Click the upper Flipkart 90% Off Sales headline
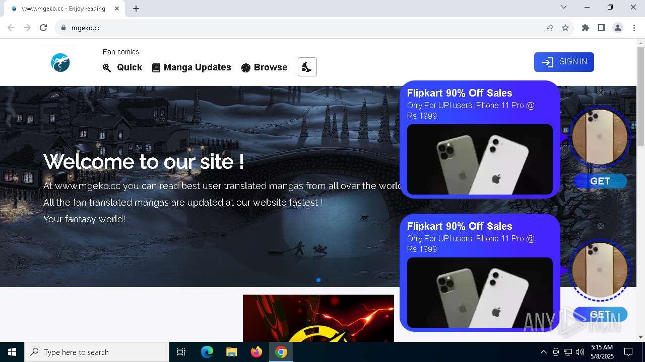Image resolution: width=645 pixels, height=362 pixels. 460,93
